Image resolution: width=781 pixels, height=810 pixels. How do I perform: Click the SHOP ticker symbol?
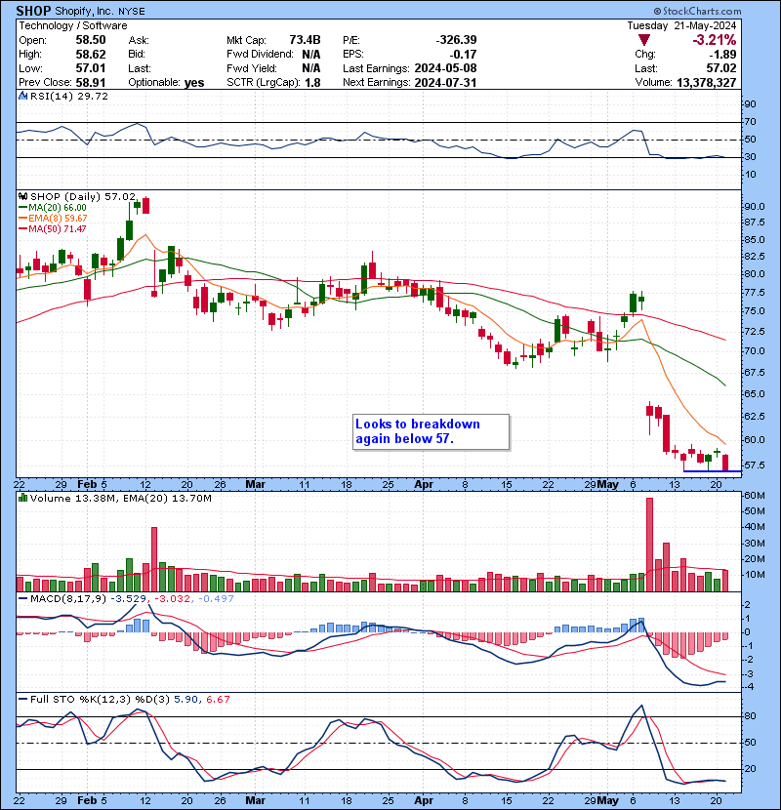(33, 11)
